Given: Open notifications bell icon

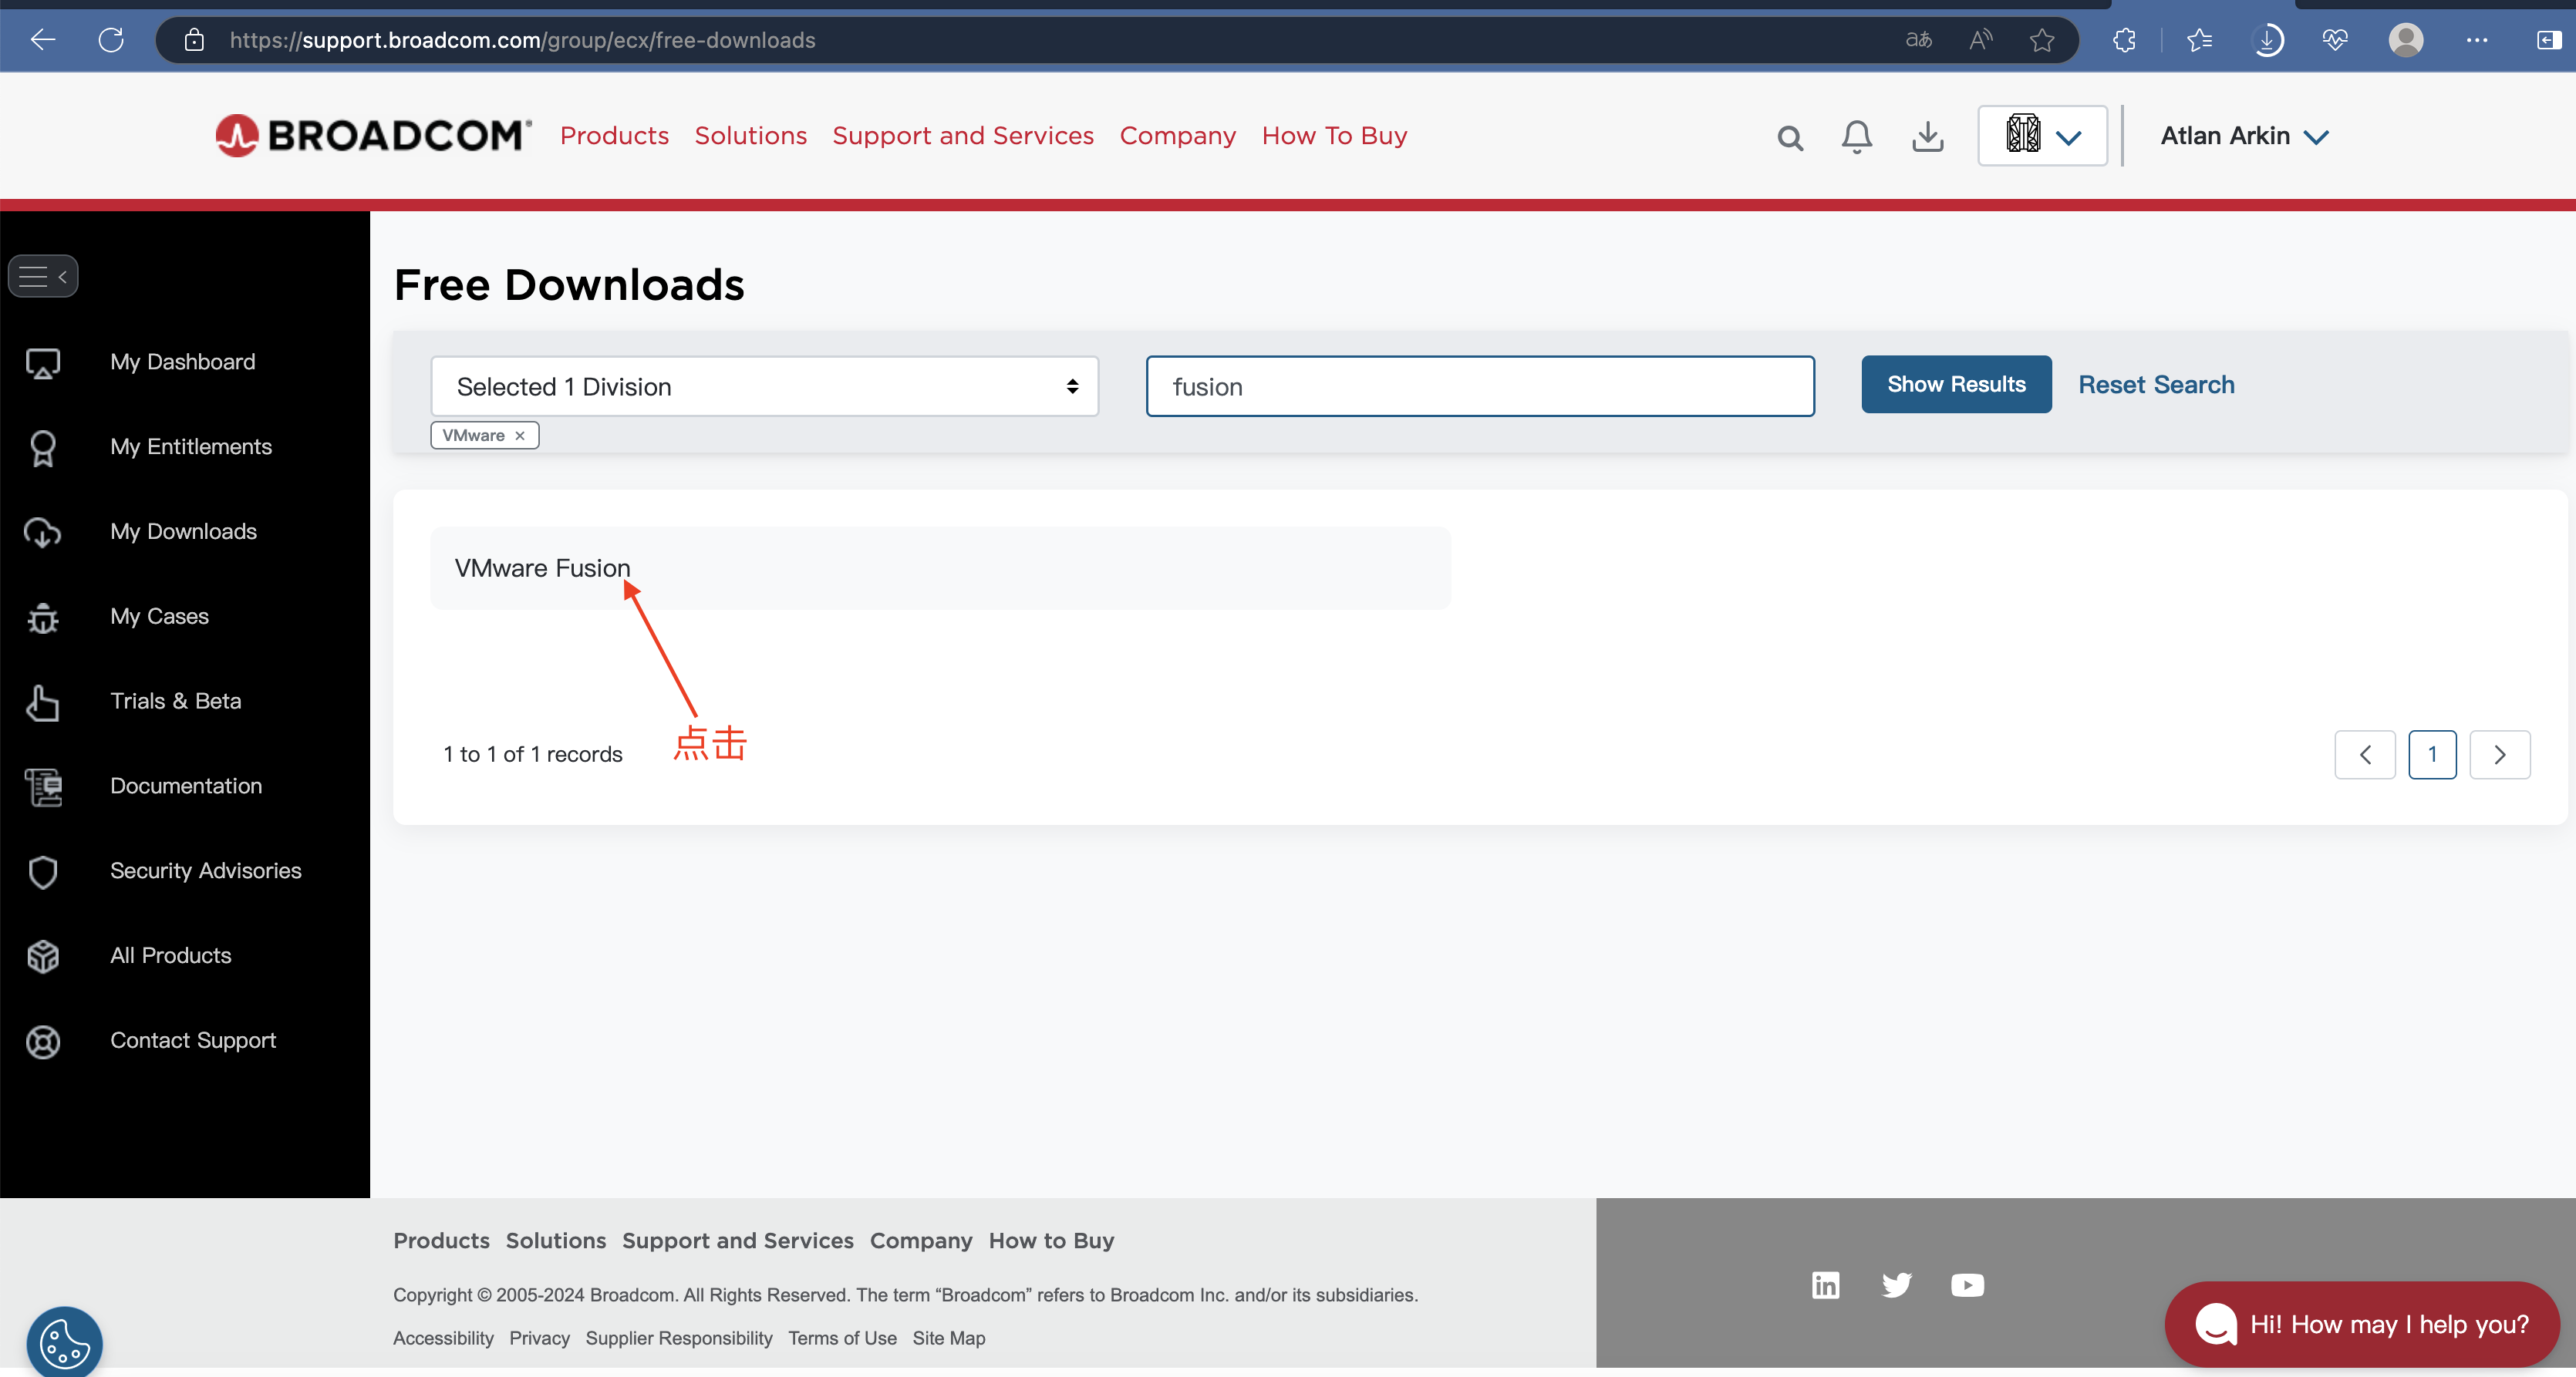Looking at the screenshot, I should [x=1857, y=136].
